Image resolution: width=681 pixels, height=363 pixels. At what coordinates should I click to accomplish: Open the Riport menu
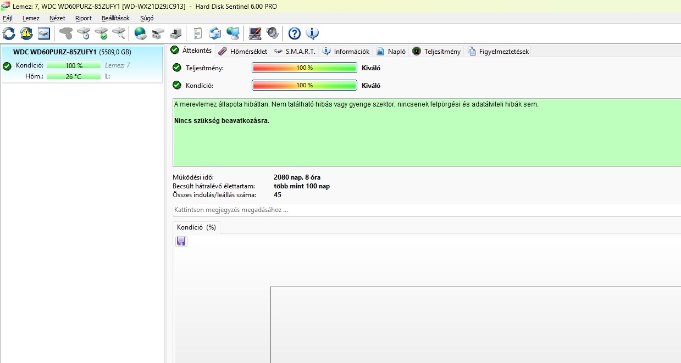tap(84, 18)
